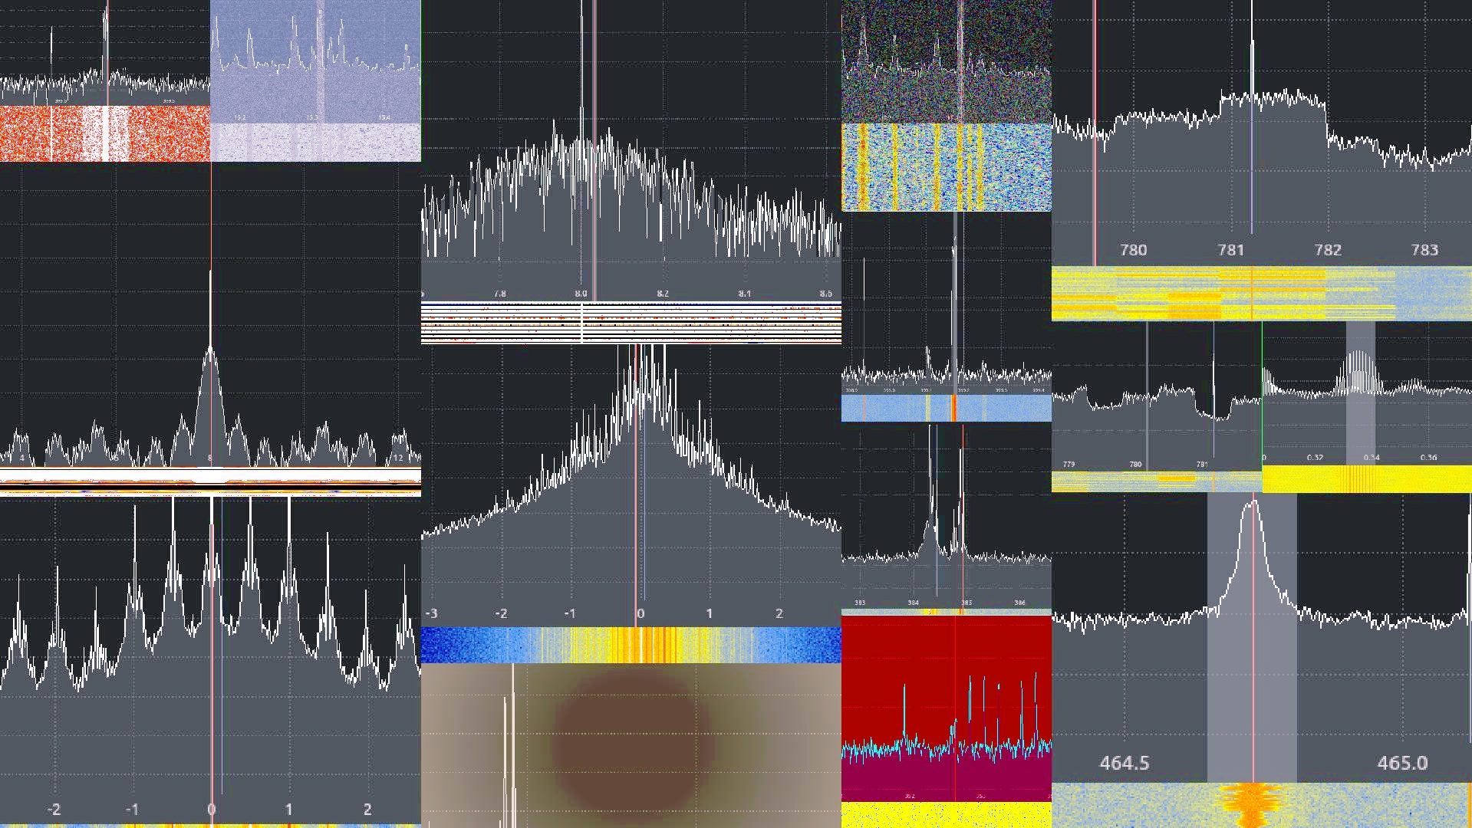Click the orange and white waterfall display
Viewport: 1472px width, 828px height.
pyautogui.click(x=104, y=134)
